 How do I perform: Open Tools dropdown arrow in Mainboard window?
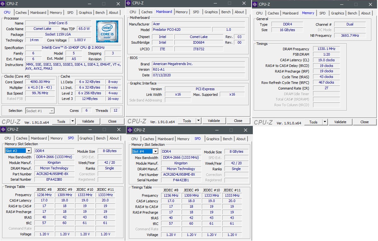tap(198, 121)
